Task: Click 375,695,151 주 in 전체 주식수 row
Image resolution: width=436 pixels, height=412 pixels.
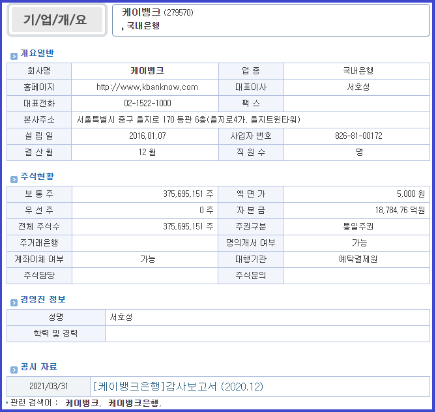Action: point(188,226)
